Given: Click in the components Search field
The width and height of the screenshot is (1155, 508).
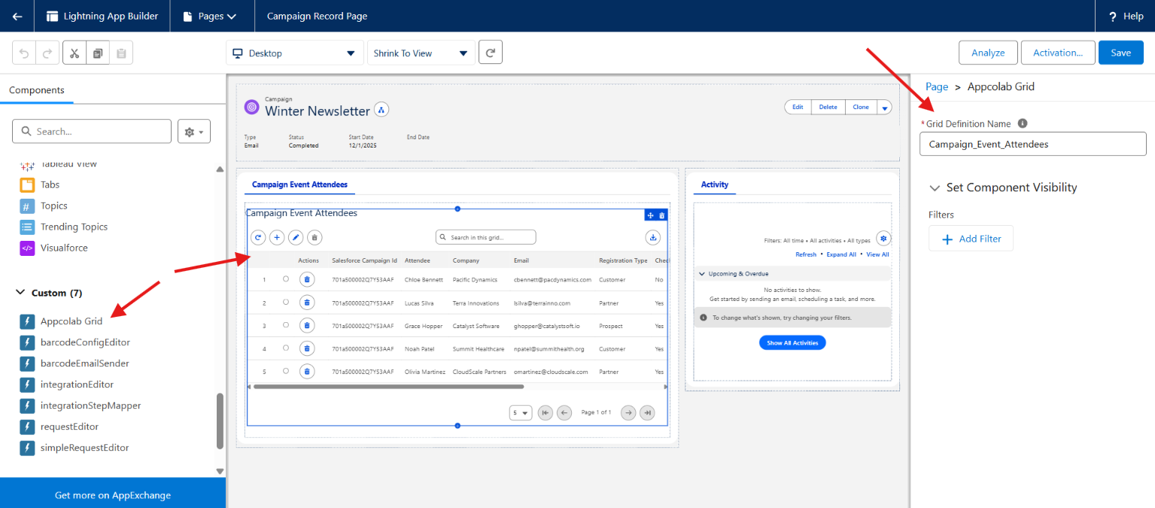Looking at the screenshot, I should (x=92, y=131).
